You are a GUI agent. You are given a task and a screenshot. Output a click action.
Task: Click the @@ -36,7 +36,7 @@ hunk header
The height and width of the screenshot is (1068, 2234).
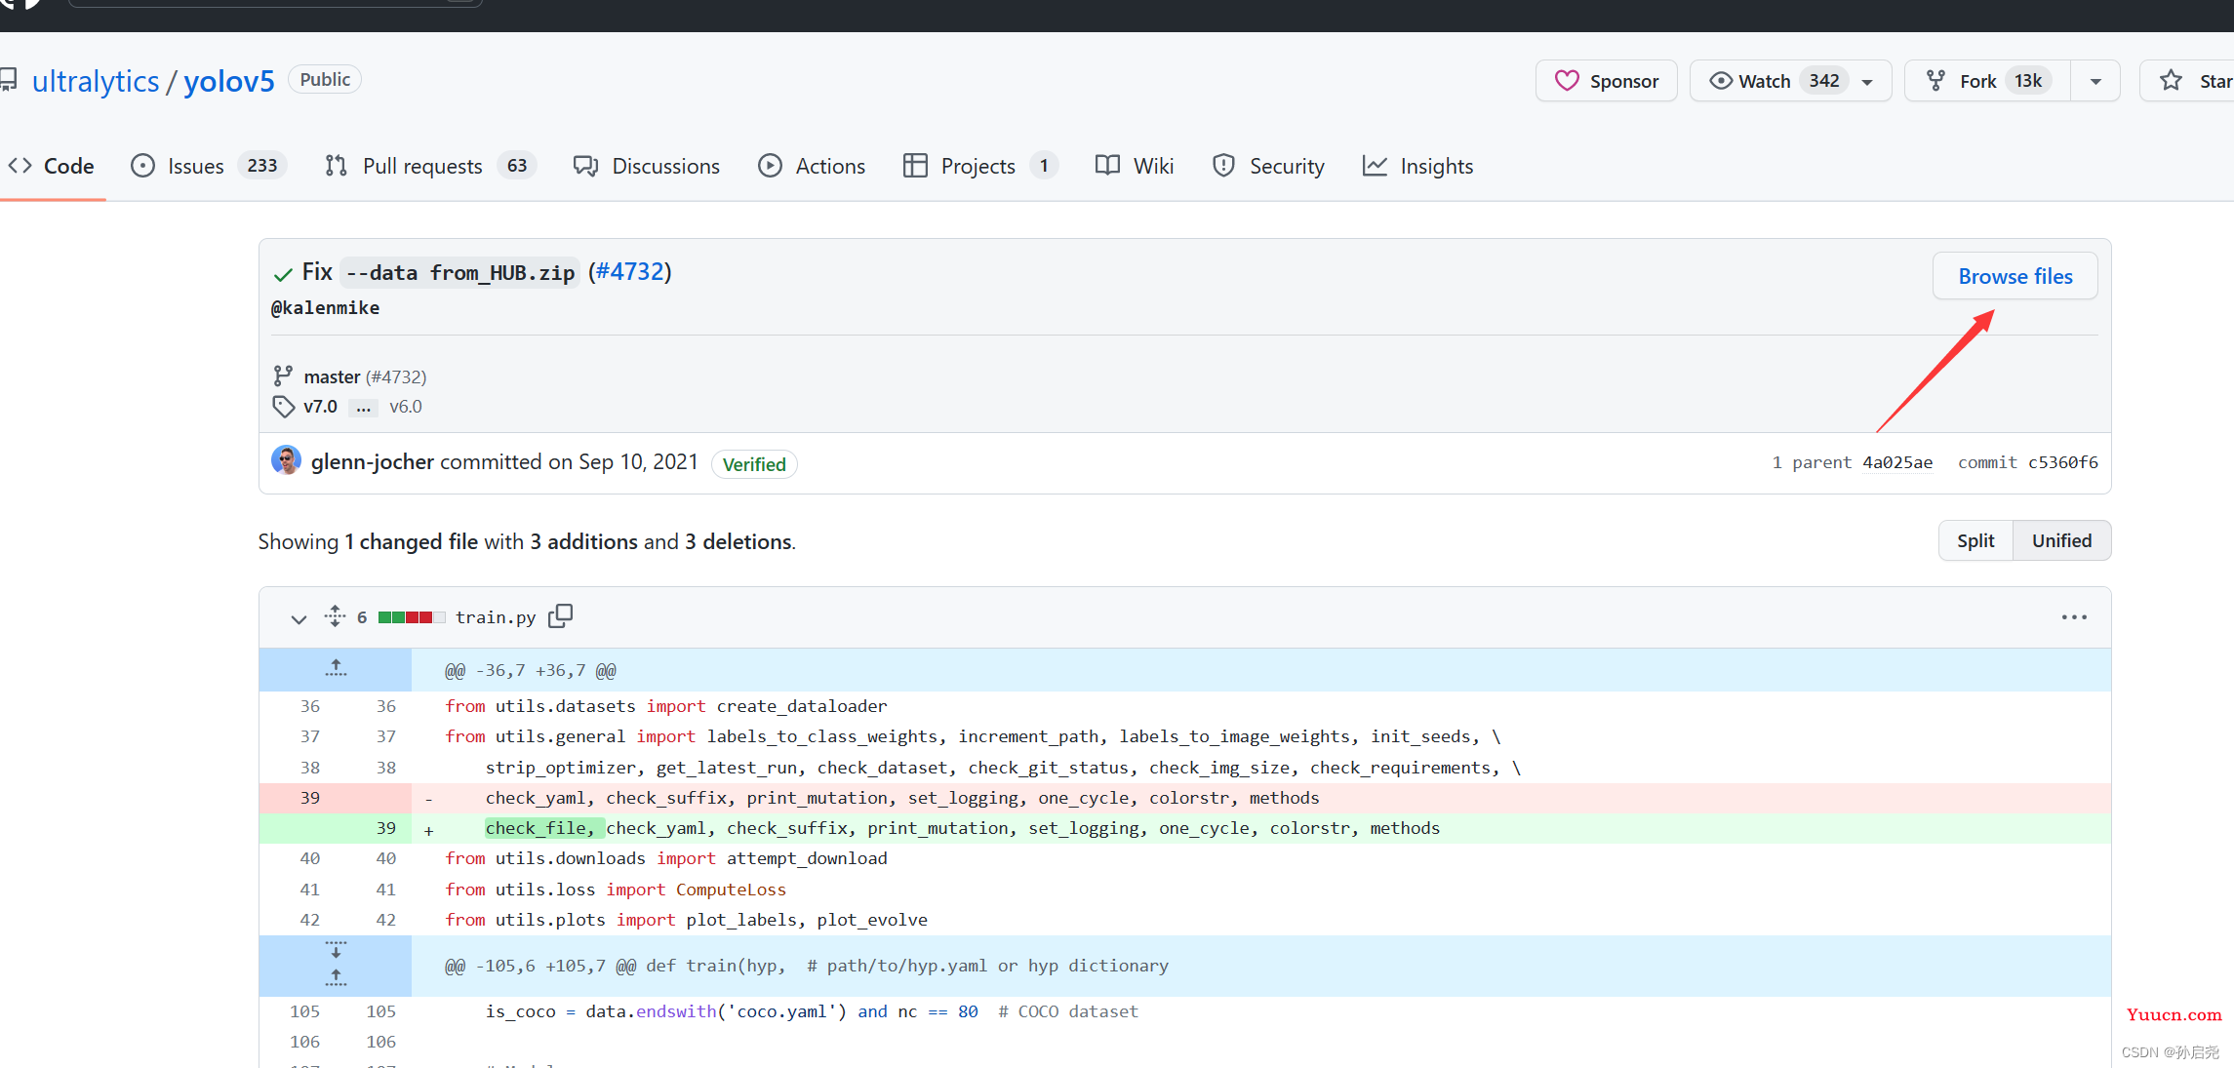(x=531, y=671)
